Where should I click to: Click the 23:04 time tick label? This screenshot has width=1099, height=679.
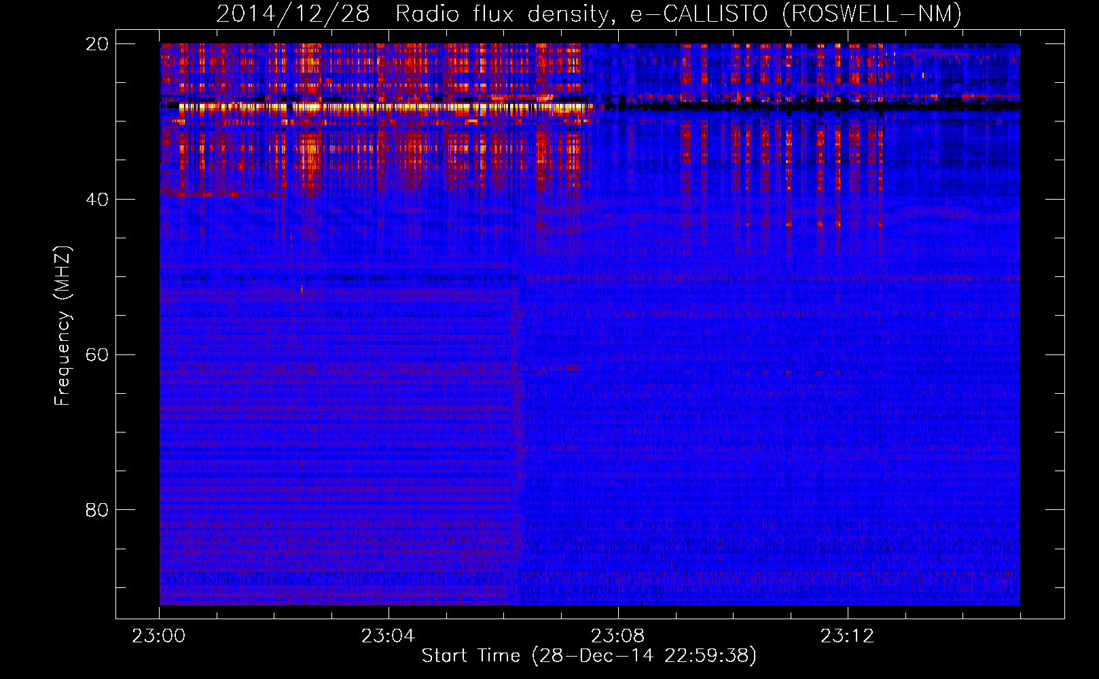388,636
